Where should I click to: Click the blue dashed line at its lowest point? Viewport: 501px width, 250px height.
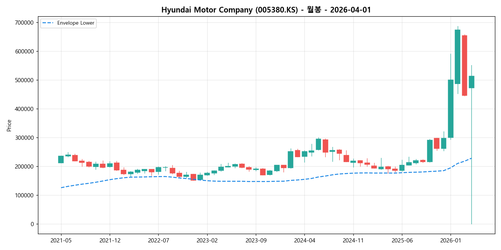(62, 187)
